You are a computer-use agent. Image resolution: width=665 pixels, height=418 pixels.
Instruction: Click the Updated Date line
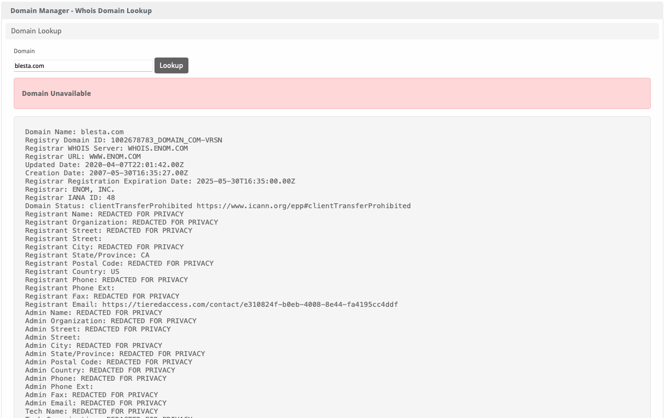point(104,165)
